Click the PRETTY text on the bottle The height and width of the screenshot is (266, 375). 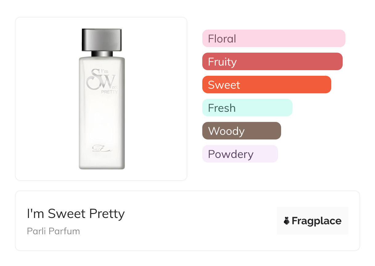pos(109,92)
